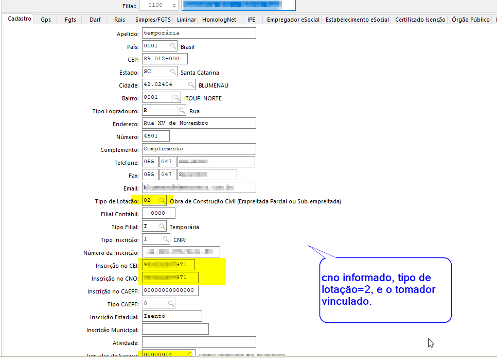Viewport: 497px width, 363px height.
Task: Open the Tipo Inscrição lookup icon
Action: coord(166,239)
